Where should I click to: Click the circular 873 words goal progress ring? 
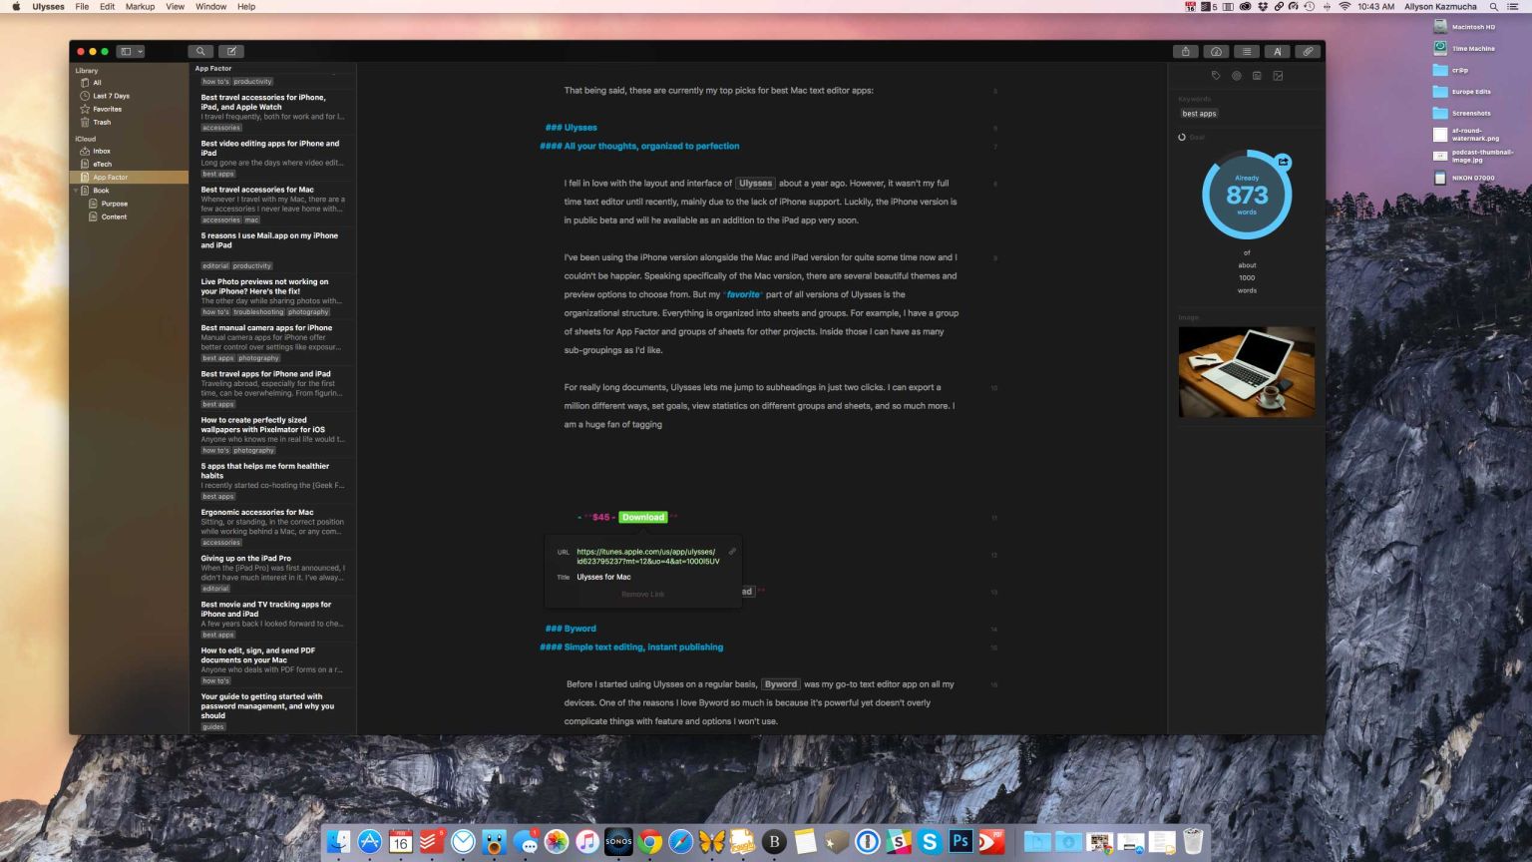[1246, 195]
